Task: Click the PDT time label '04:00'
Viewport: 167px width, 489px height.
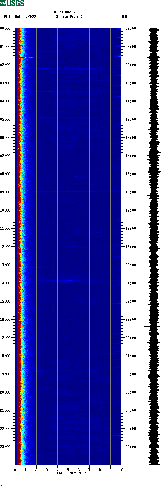Action: point(5,101)
